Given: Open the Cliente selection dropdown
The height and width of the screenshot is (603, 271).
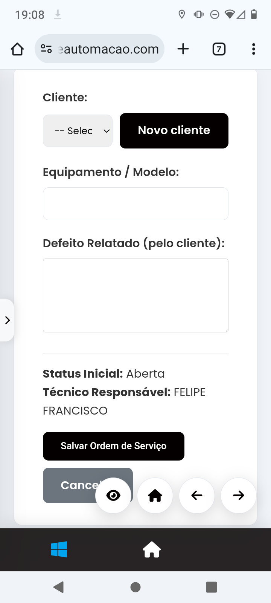Looking at the screenshot, I should (x=78, y=131).
